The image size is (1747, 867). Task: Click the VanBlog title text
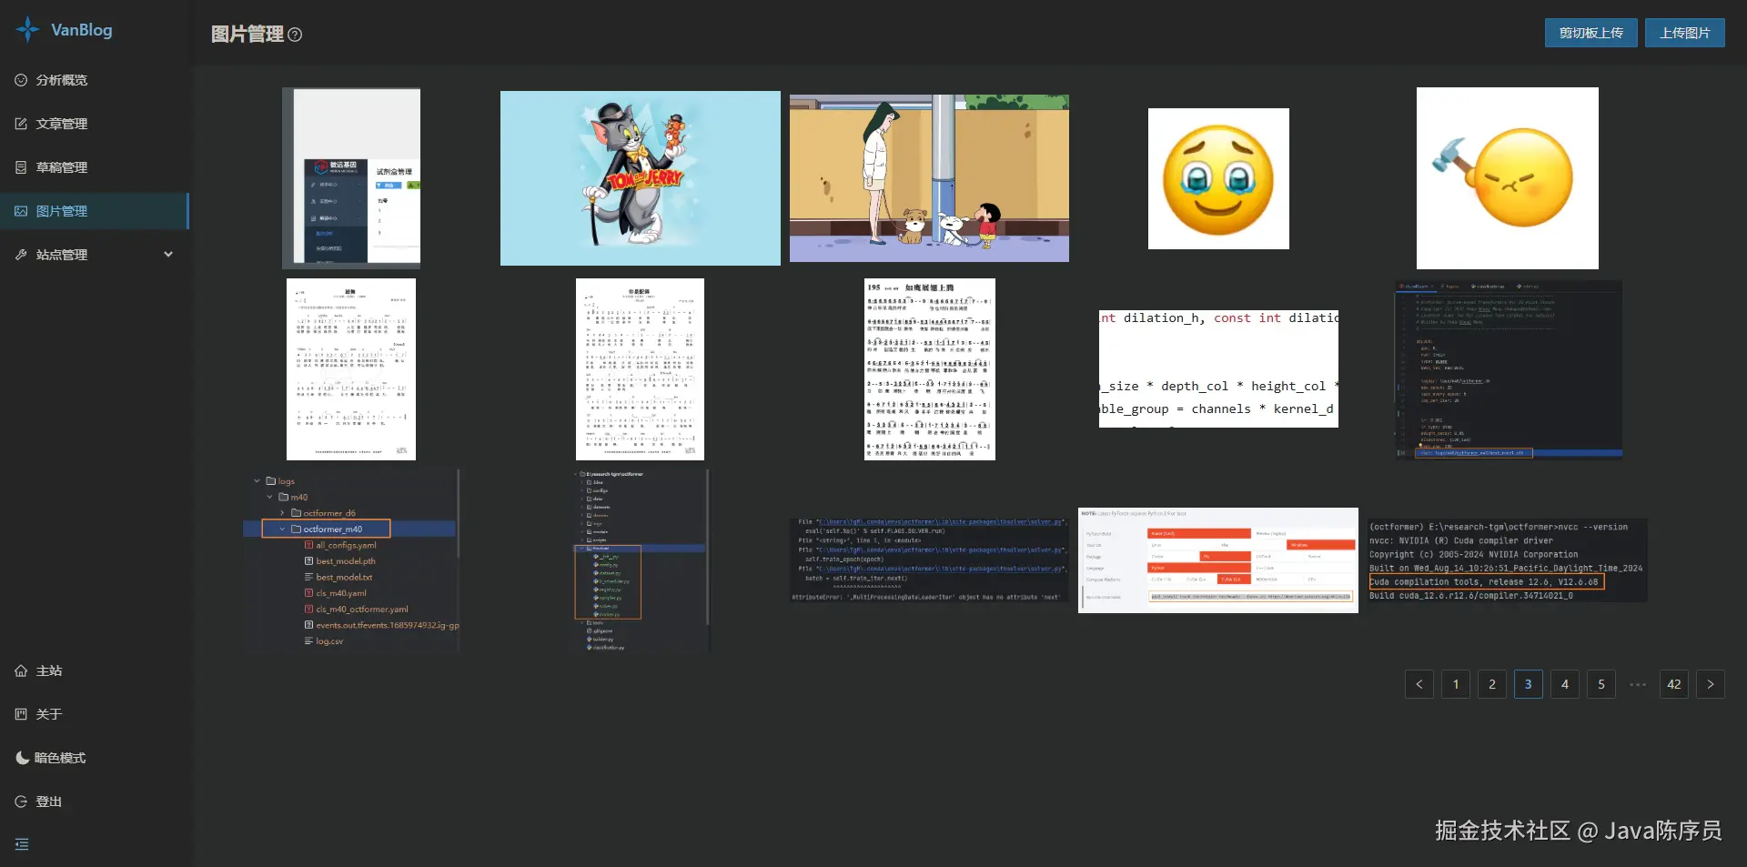click(82, 30)
